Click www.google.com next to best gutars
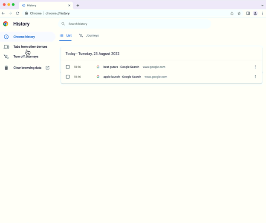This screenshot has height=223, width=266. click(154, 67)
